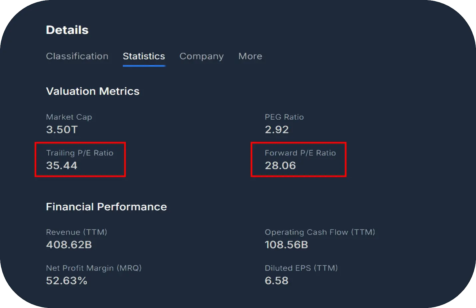
Task: Select the Net Profit Margin value 52.63%
Action: 66,281
